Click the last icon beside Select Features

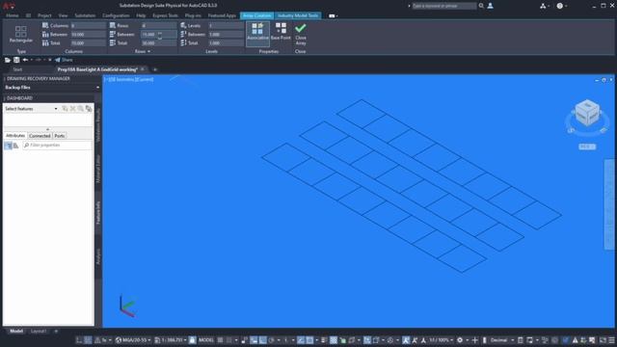(x=89, y=109)
